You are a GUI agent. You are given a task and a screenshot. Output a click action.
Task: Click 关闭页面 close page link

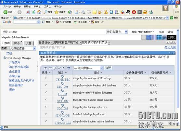click(170, 47)
